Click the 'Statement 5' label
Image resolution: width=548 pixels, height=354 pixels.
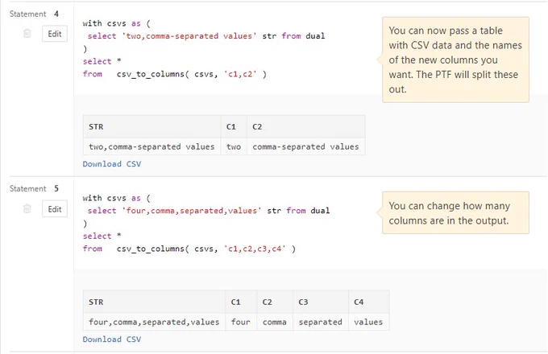[34, 189]
